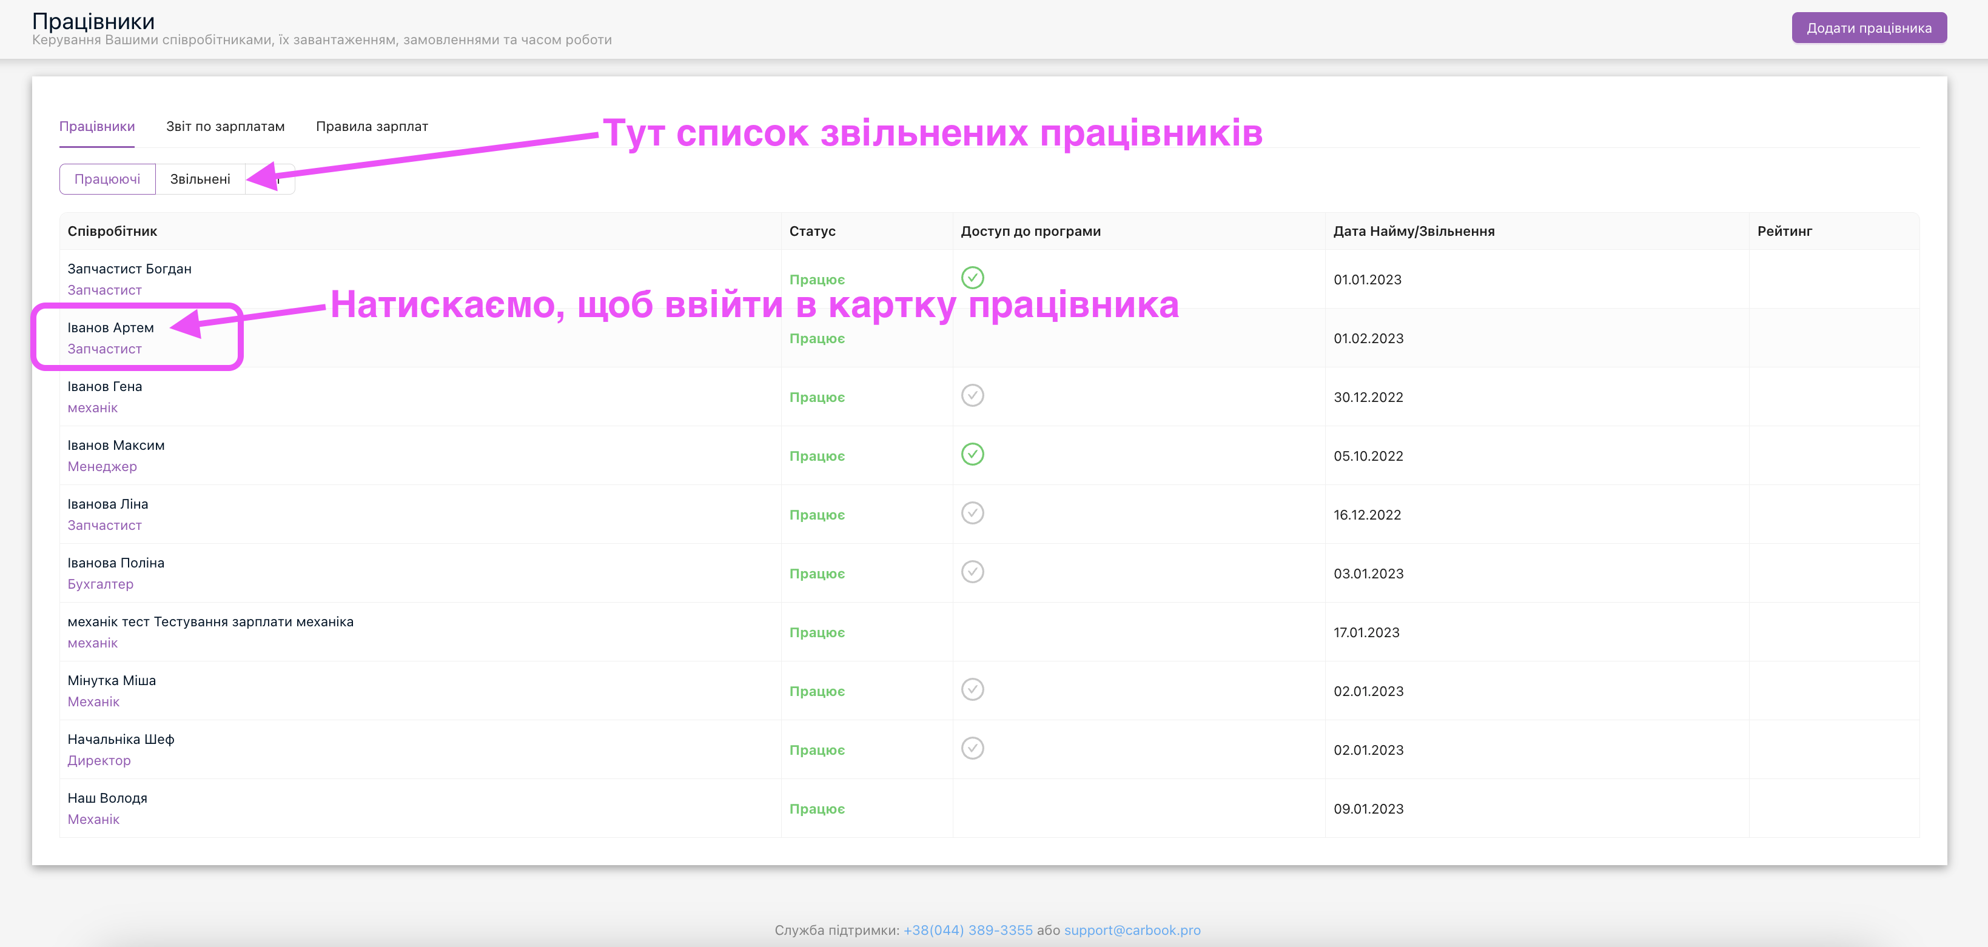Click the Дата Найму/Звільнення column header
1988x947 pixels.
pos(1414,232)
